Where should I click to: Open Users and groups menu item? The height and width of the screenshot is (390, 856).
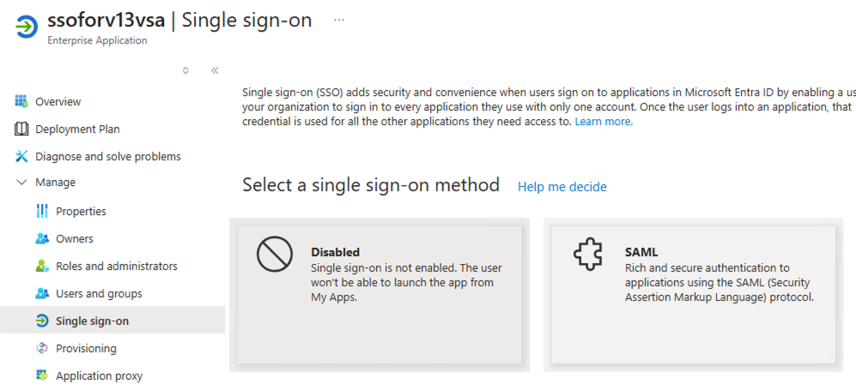tap(99, 293)
